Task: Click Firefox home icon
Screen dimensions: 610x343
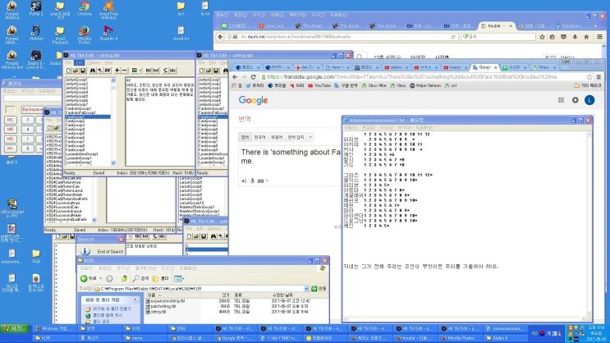Action: 586,37
